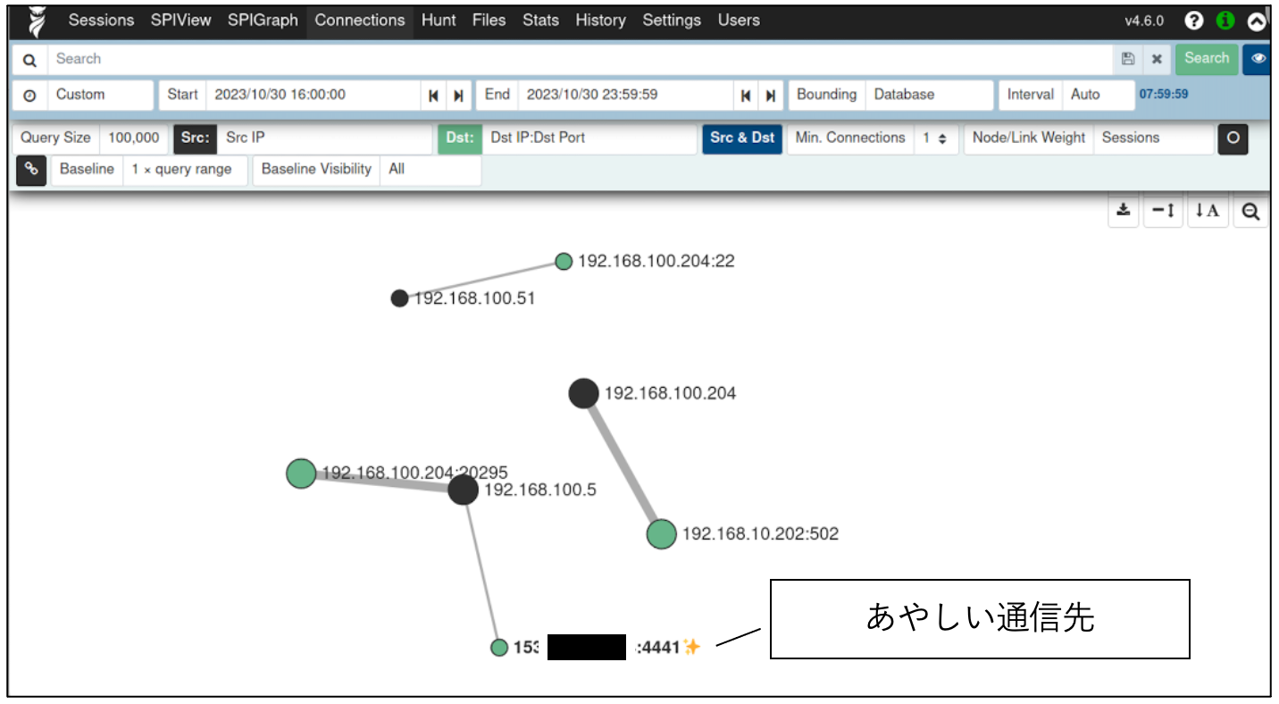Image resolution: width=1279 pixels, height=704 pixels.
Task: Open the Custom time range dropdown
Action: (x=100, y=95)
